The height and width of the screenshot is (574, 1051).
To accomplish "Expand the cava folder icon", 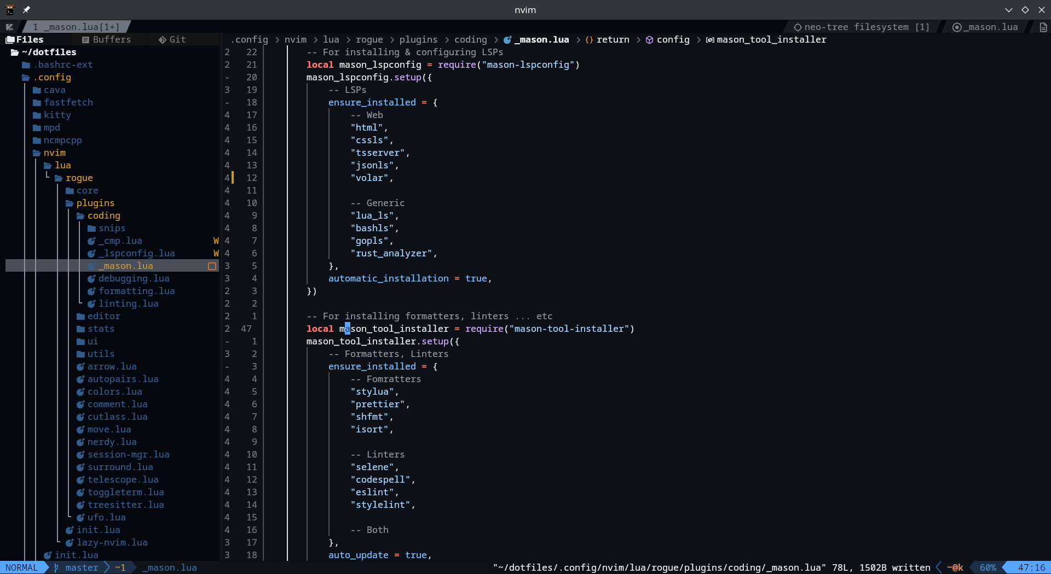I will (37, 90).
